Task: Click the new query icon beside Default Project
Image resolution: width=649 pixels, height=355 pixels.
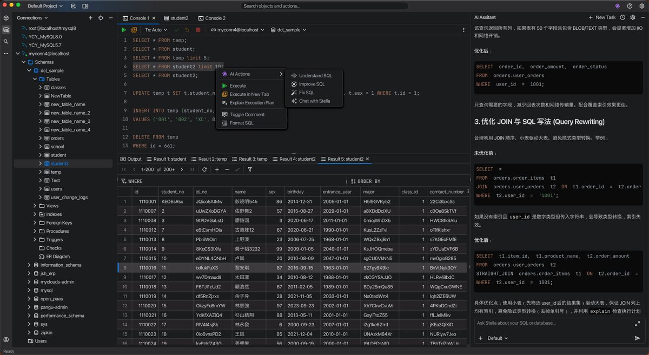Action: coord(74,6)
